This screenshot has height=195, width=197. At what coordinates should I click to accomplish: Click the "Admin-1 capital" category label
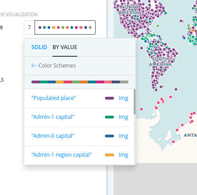click(53, 117)
